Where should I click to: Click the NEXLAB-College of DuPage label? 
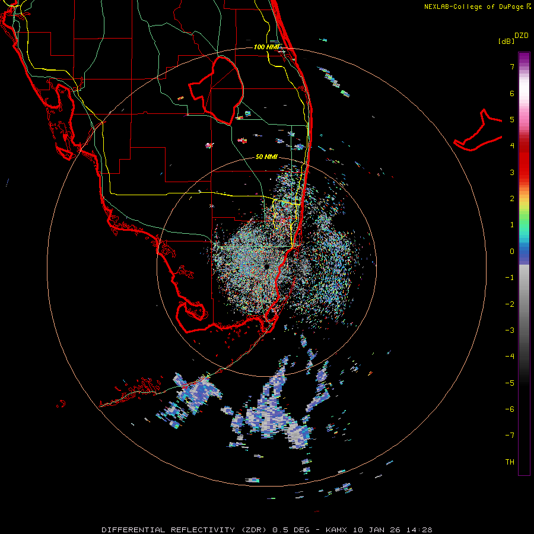coord(473,7)
